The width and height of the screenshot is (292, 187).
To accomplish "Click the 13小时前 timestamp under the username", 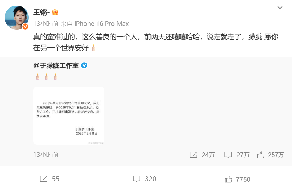I will point(46,24).
